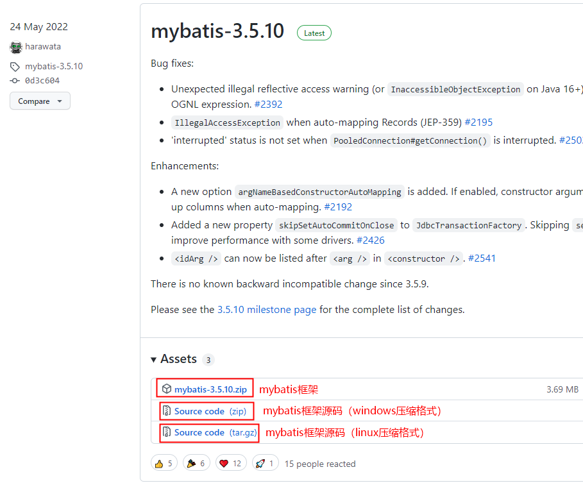Screen dimensions: 583x490
Task: Open the harawata user profile link
Action: [x=43, y=47]
